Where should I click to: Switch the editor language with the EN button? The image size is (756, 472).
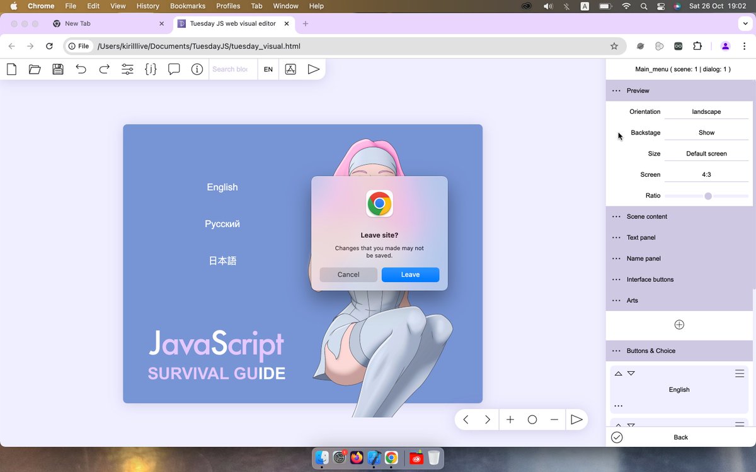pyautogui.click(x=268, y=69)
